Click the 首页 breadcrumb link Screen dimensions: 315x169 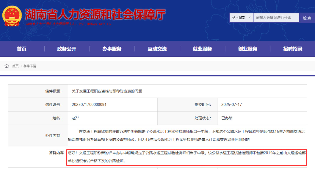tap(15, 66)
